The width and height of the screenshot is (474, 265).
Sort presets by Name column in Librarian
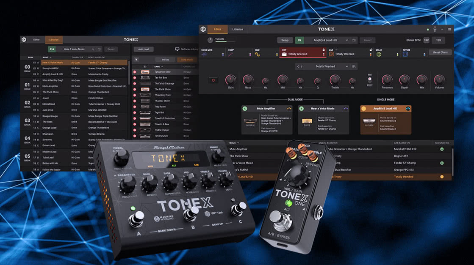tap(47, 57)
